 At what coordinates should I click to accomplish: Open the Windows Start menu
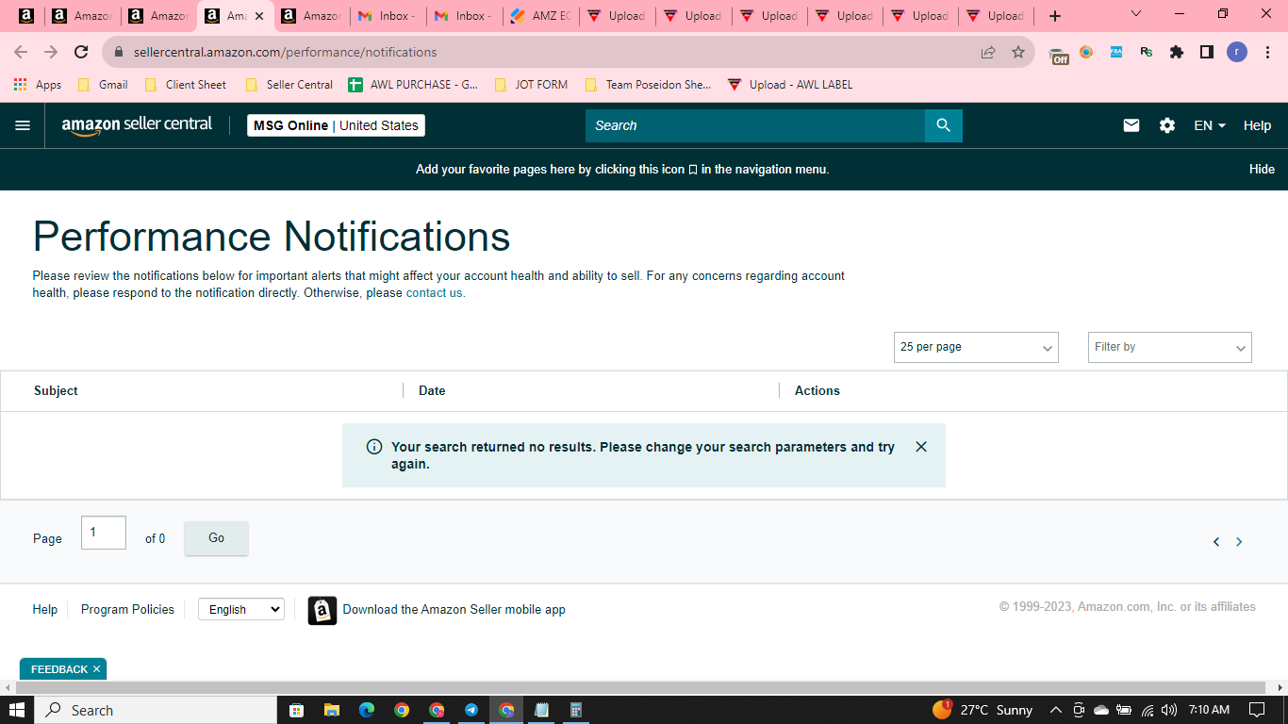click(17, 710)
